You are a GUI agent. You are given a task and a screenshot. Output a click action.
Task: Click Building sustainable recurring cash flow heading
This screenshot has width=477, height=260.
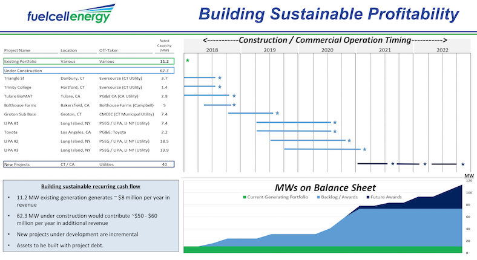(x=91, y=186)
